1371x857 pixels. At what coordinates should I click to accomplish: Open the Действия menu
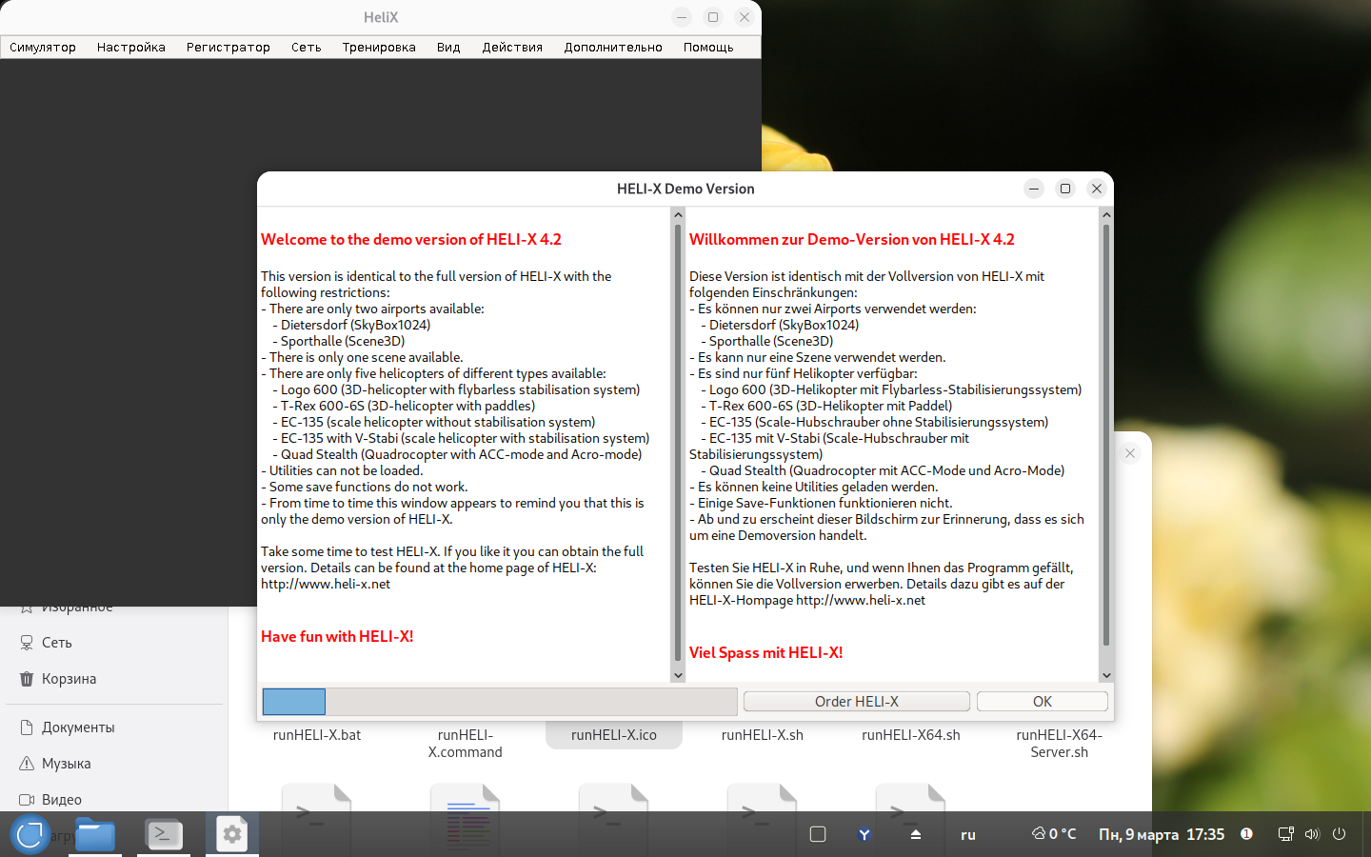(x=512, y=47)
